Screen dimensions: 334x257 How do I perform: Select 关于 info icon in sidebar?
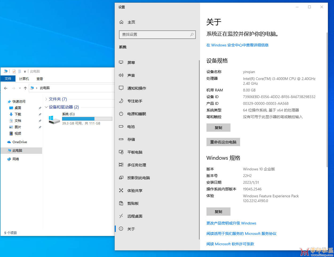(x=121, y=229)
